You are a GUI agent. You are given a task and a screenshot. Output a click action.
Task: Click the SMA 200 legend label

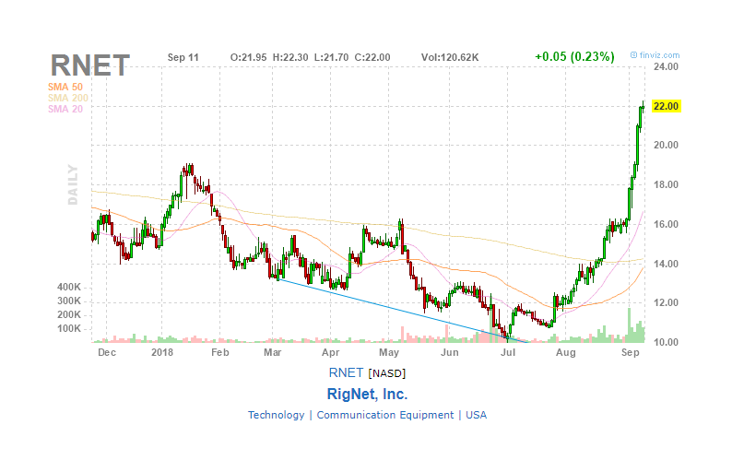[x=67, y=98]
